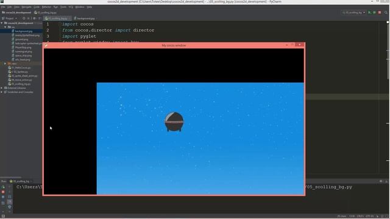Click the soft-wrap icon in Run panel

tap(10, 197)
